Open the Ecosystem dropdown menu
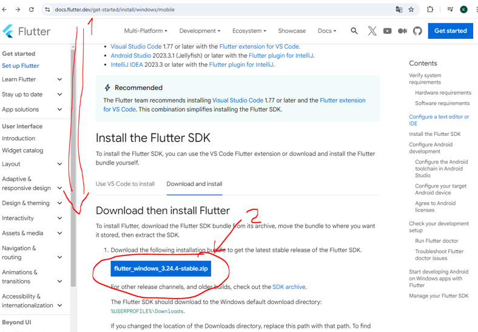 coord(249,31)
